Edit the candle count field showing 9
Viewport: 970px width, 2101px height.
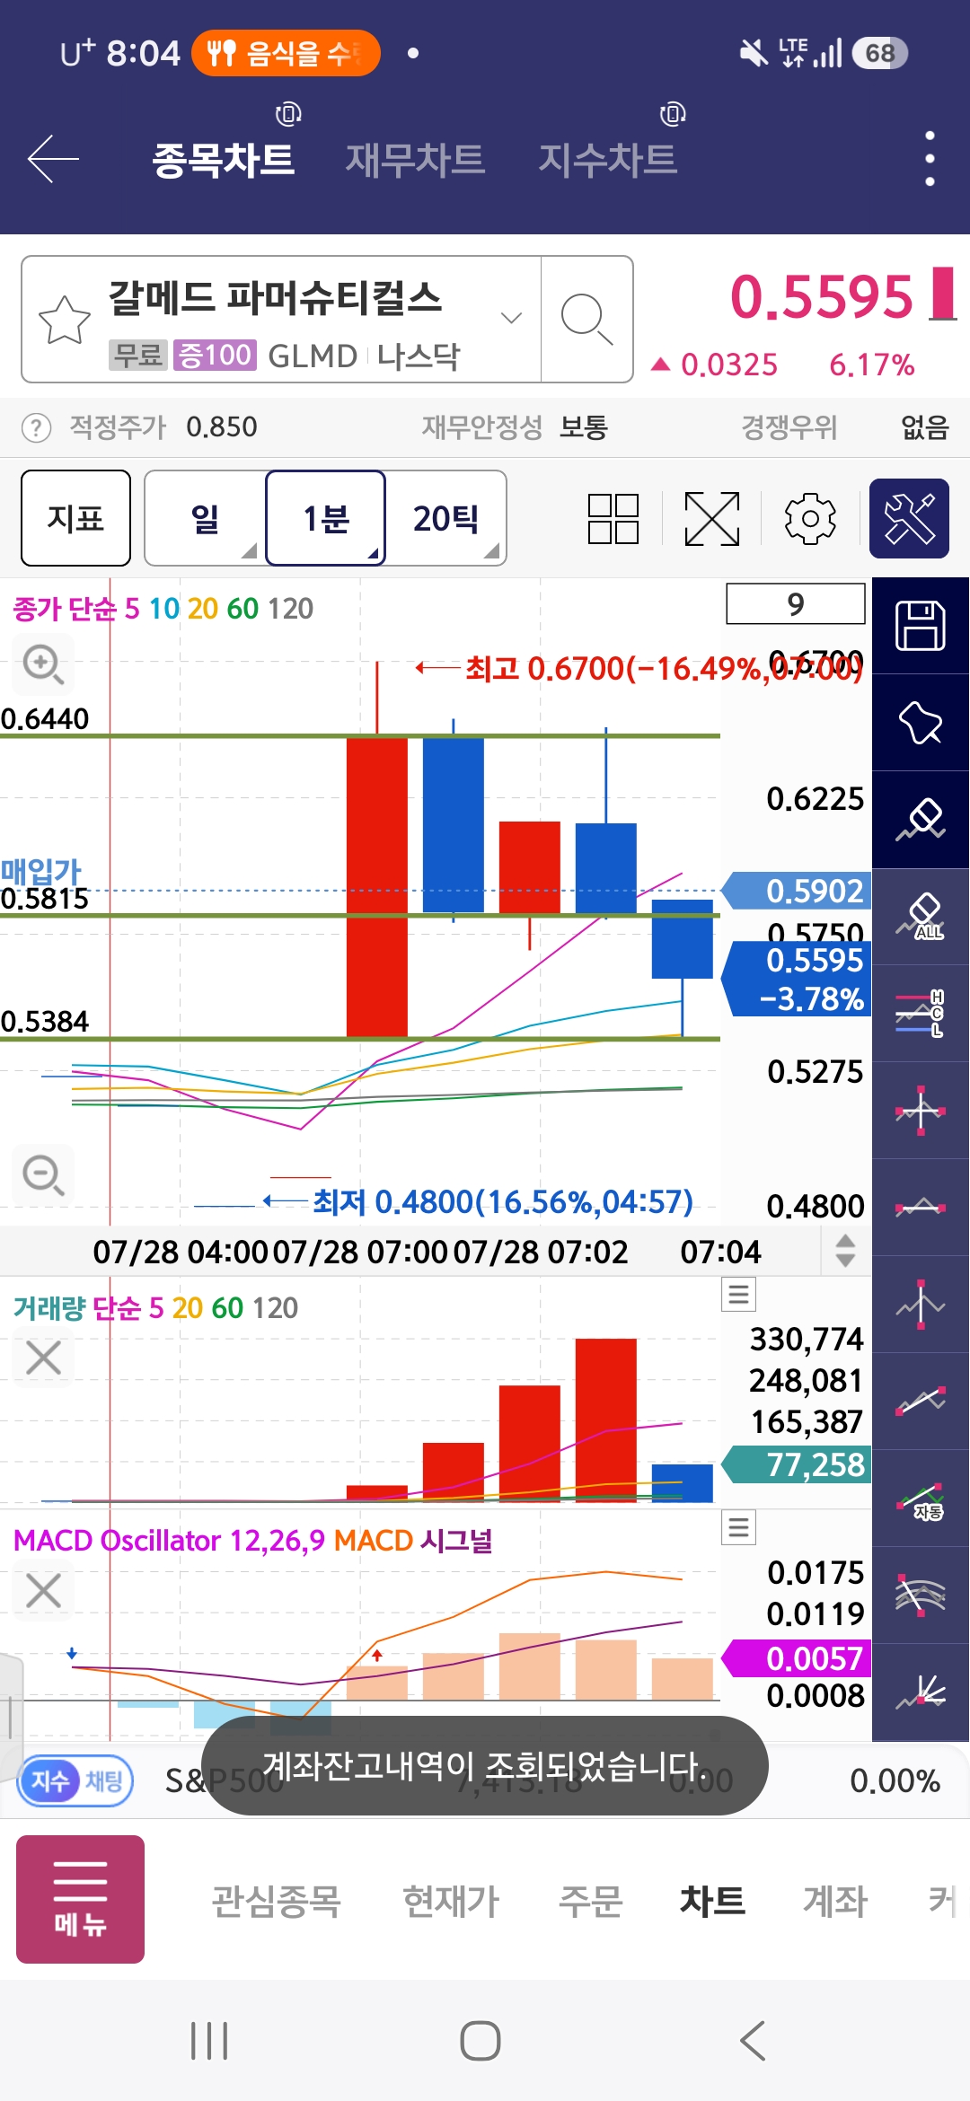[796, 604]
